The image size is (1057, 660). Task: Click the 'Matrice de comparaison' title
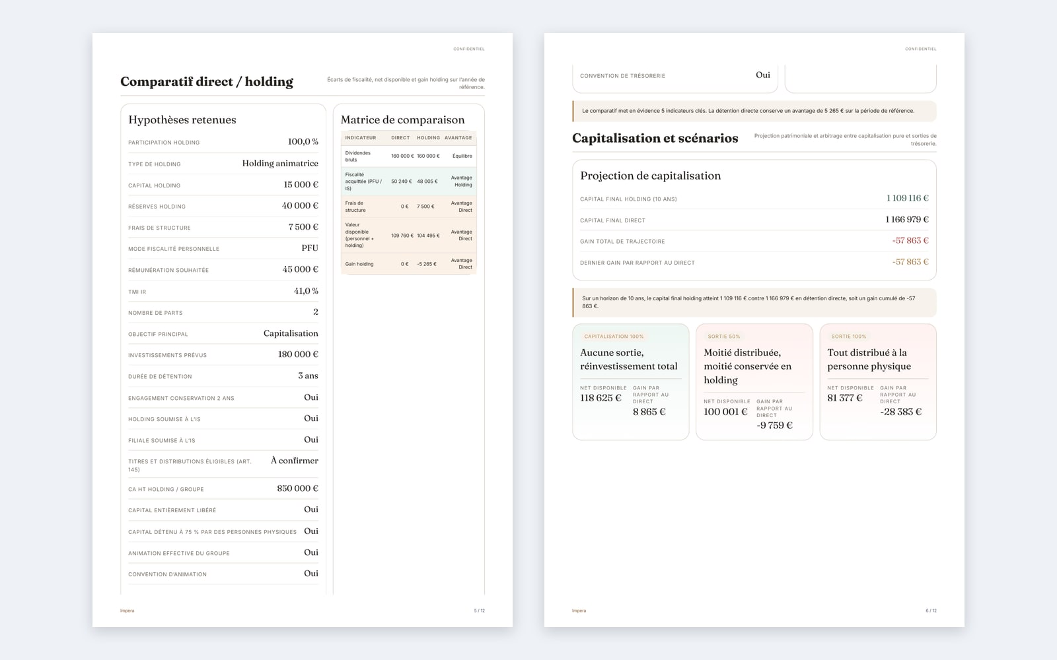pos(402,119)
